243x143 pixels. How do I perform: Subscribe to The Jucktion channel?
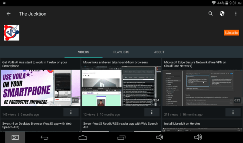tap(232, 33)
